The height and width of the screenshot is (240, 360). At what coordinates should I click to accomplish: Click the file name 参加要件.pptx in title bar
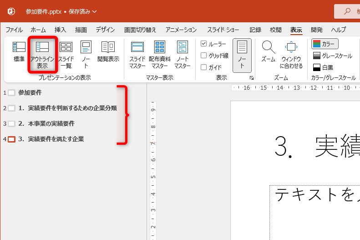[44, 11]
